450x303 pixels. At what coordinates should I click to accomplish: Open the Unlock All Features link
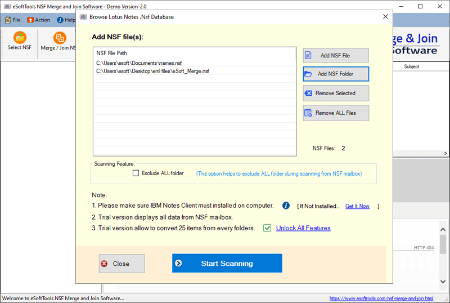(303, 228)
